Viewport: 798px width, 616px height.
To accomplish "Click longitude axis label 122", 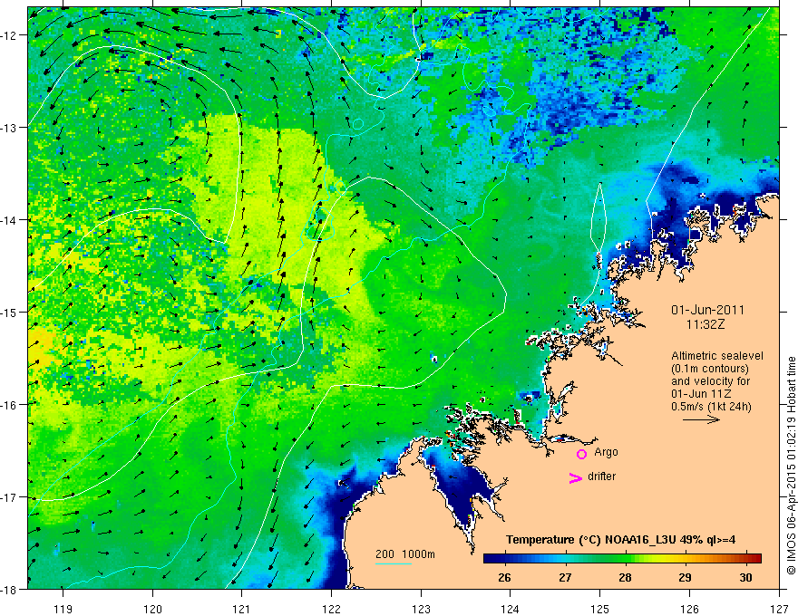I will click(331, 609).
